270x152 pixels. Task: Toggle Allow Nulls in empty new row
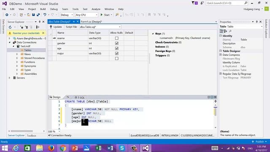(116, 58)
